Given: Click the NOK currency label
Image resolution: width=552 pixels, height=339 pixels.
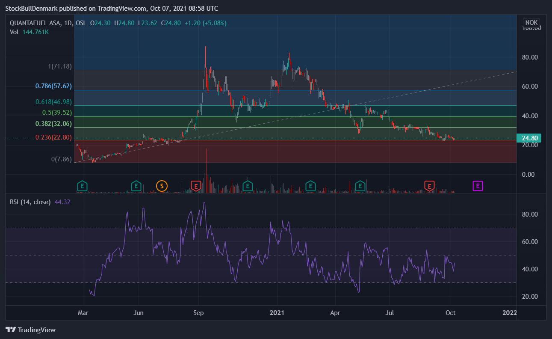Looking at the screenshot, I should [x=531, y=23].
